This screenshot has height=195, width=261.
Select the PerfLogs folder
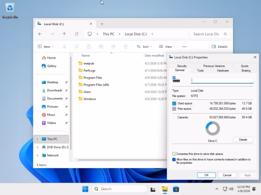(89, 71)
